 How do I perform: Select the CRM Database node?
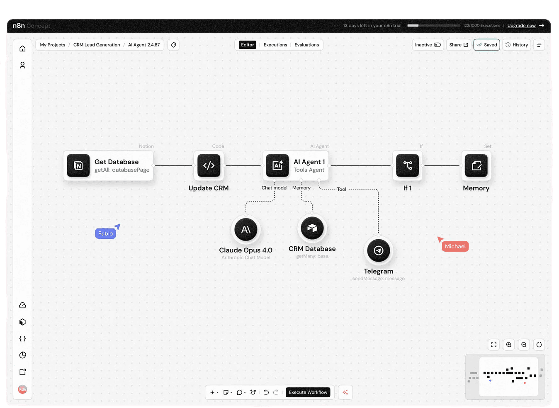point(312,228)
